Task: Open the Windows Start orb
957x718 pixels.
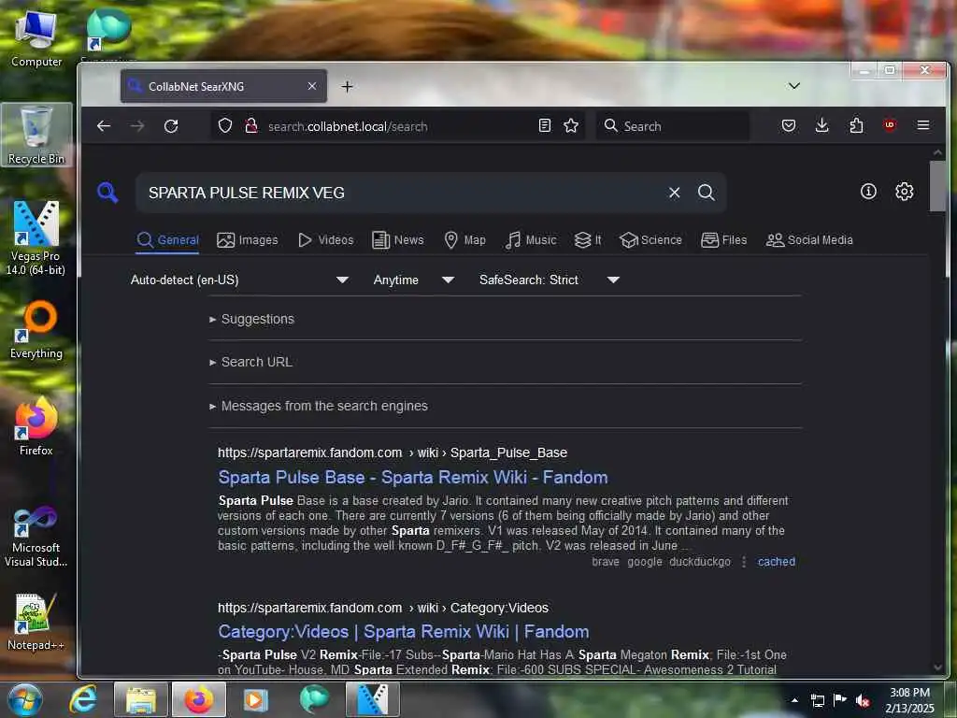Action: pos(25,699)
